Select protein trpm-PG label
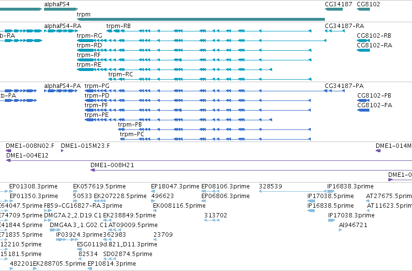The width and height of the screenshot is (412, 271). [x=97, y=86]
